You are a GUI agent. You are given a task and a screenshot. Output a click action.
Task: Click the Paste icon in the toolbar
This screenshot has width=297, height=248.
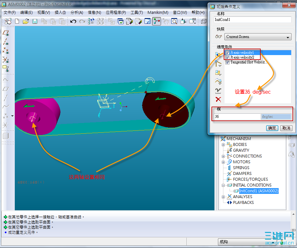(53, 21)
